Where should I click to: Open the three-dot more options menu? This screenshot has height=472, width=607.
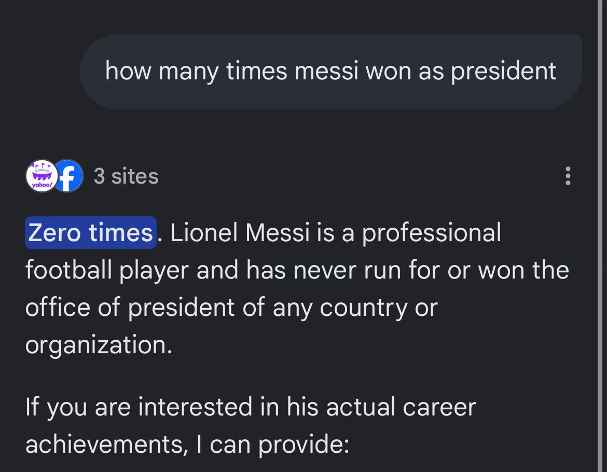pos(568,176)
